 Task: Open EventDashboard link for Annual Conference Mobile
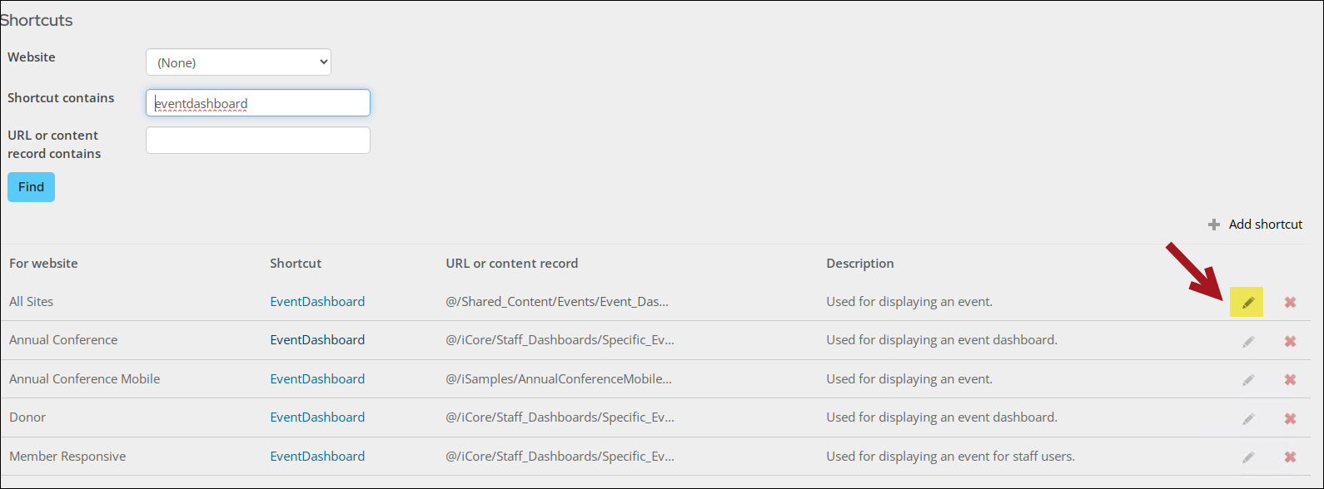pos(317,379)
